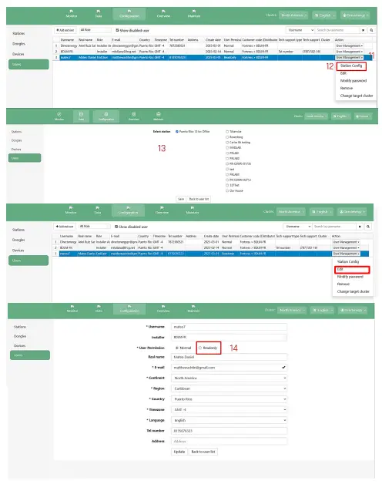
Task: Click search magnifier icon in second user list
Action: point(368,227)
